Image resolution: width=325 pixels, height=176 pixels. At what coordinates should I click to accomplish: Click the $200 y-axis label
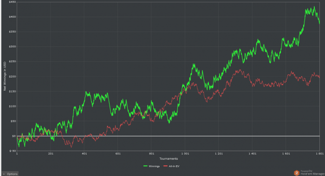pos(12,77)
